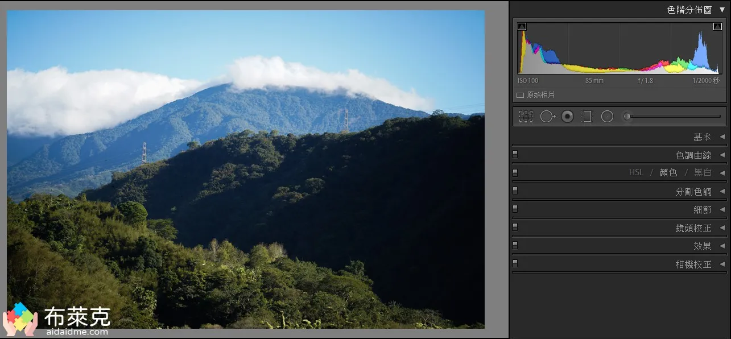Viewport: 731px width, 339px height.
Task: Toggle highlight clipping indicator in histogram
Action: [717, 26]
